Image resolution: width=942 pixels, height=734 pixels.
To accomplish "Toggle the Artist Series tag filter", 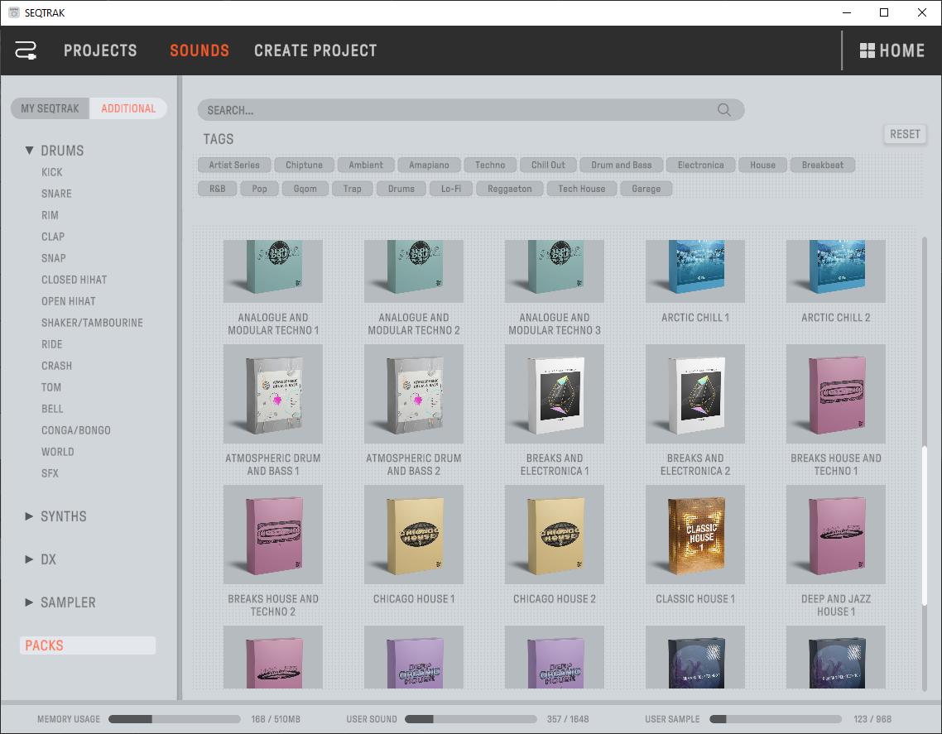I will (x=234, y=166).
